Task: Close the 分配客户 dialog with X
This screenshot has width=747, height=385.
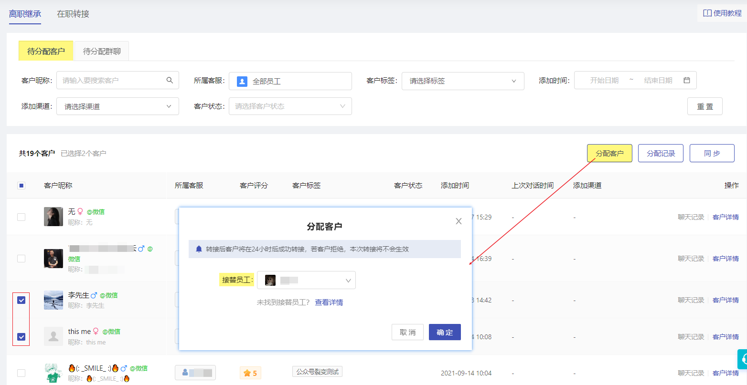Action: (459, 221)
